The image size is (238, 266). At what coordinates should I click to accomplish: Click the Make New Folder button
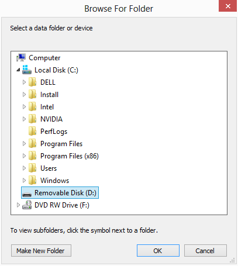[x=41, y=251]
